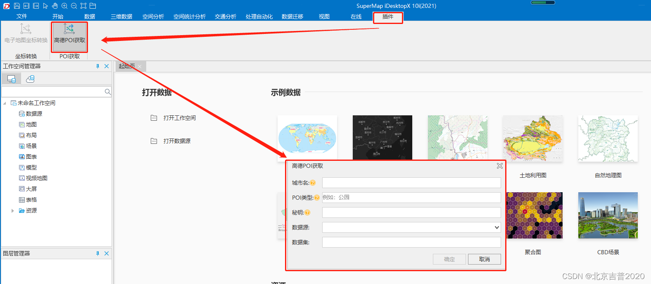Open the 在线 ribbon tab
The image size is (651, 284).
[356, 17]
